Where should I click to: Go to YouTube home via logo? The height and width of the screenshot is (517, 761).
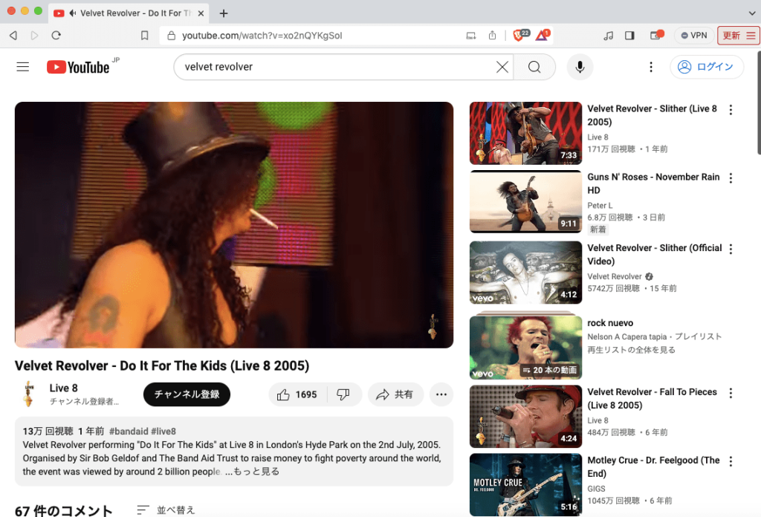(78, 67)
